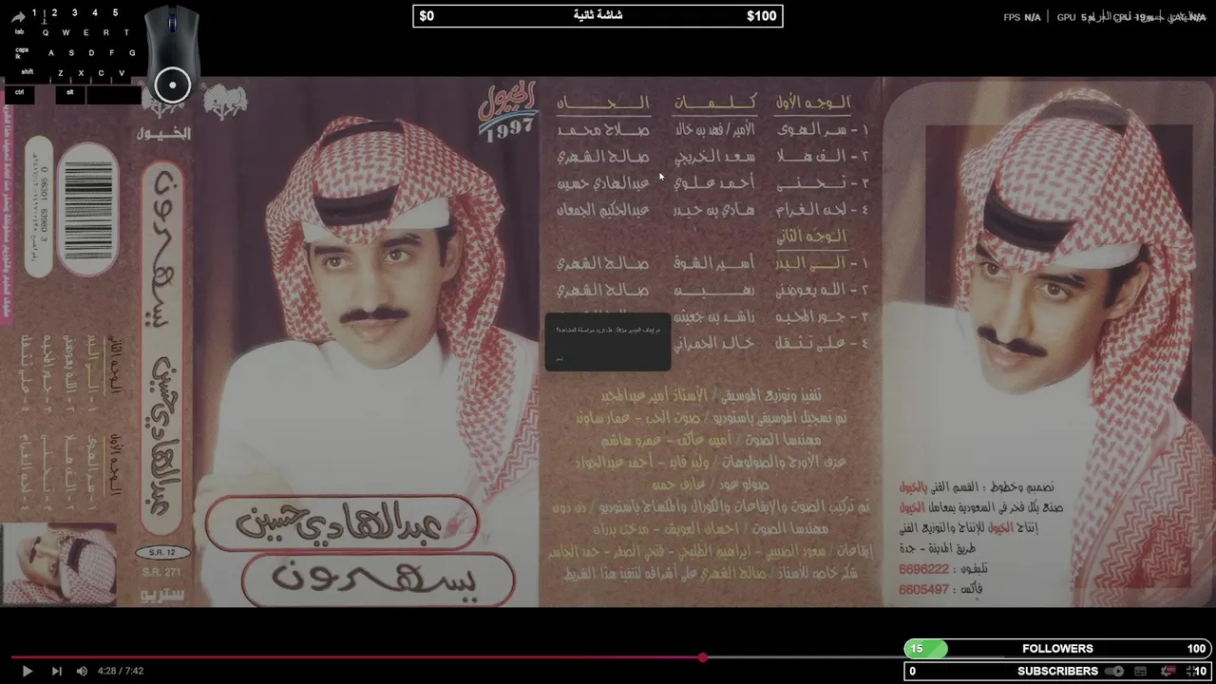Click the SUBSCRIBERS goal label

[x=1057, y=671]
